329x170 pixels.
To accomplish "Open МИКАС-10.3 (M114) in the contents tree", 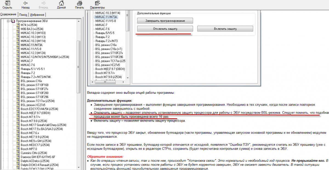I will click(33, 41).
